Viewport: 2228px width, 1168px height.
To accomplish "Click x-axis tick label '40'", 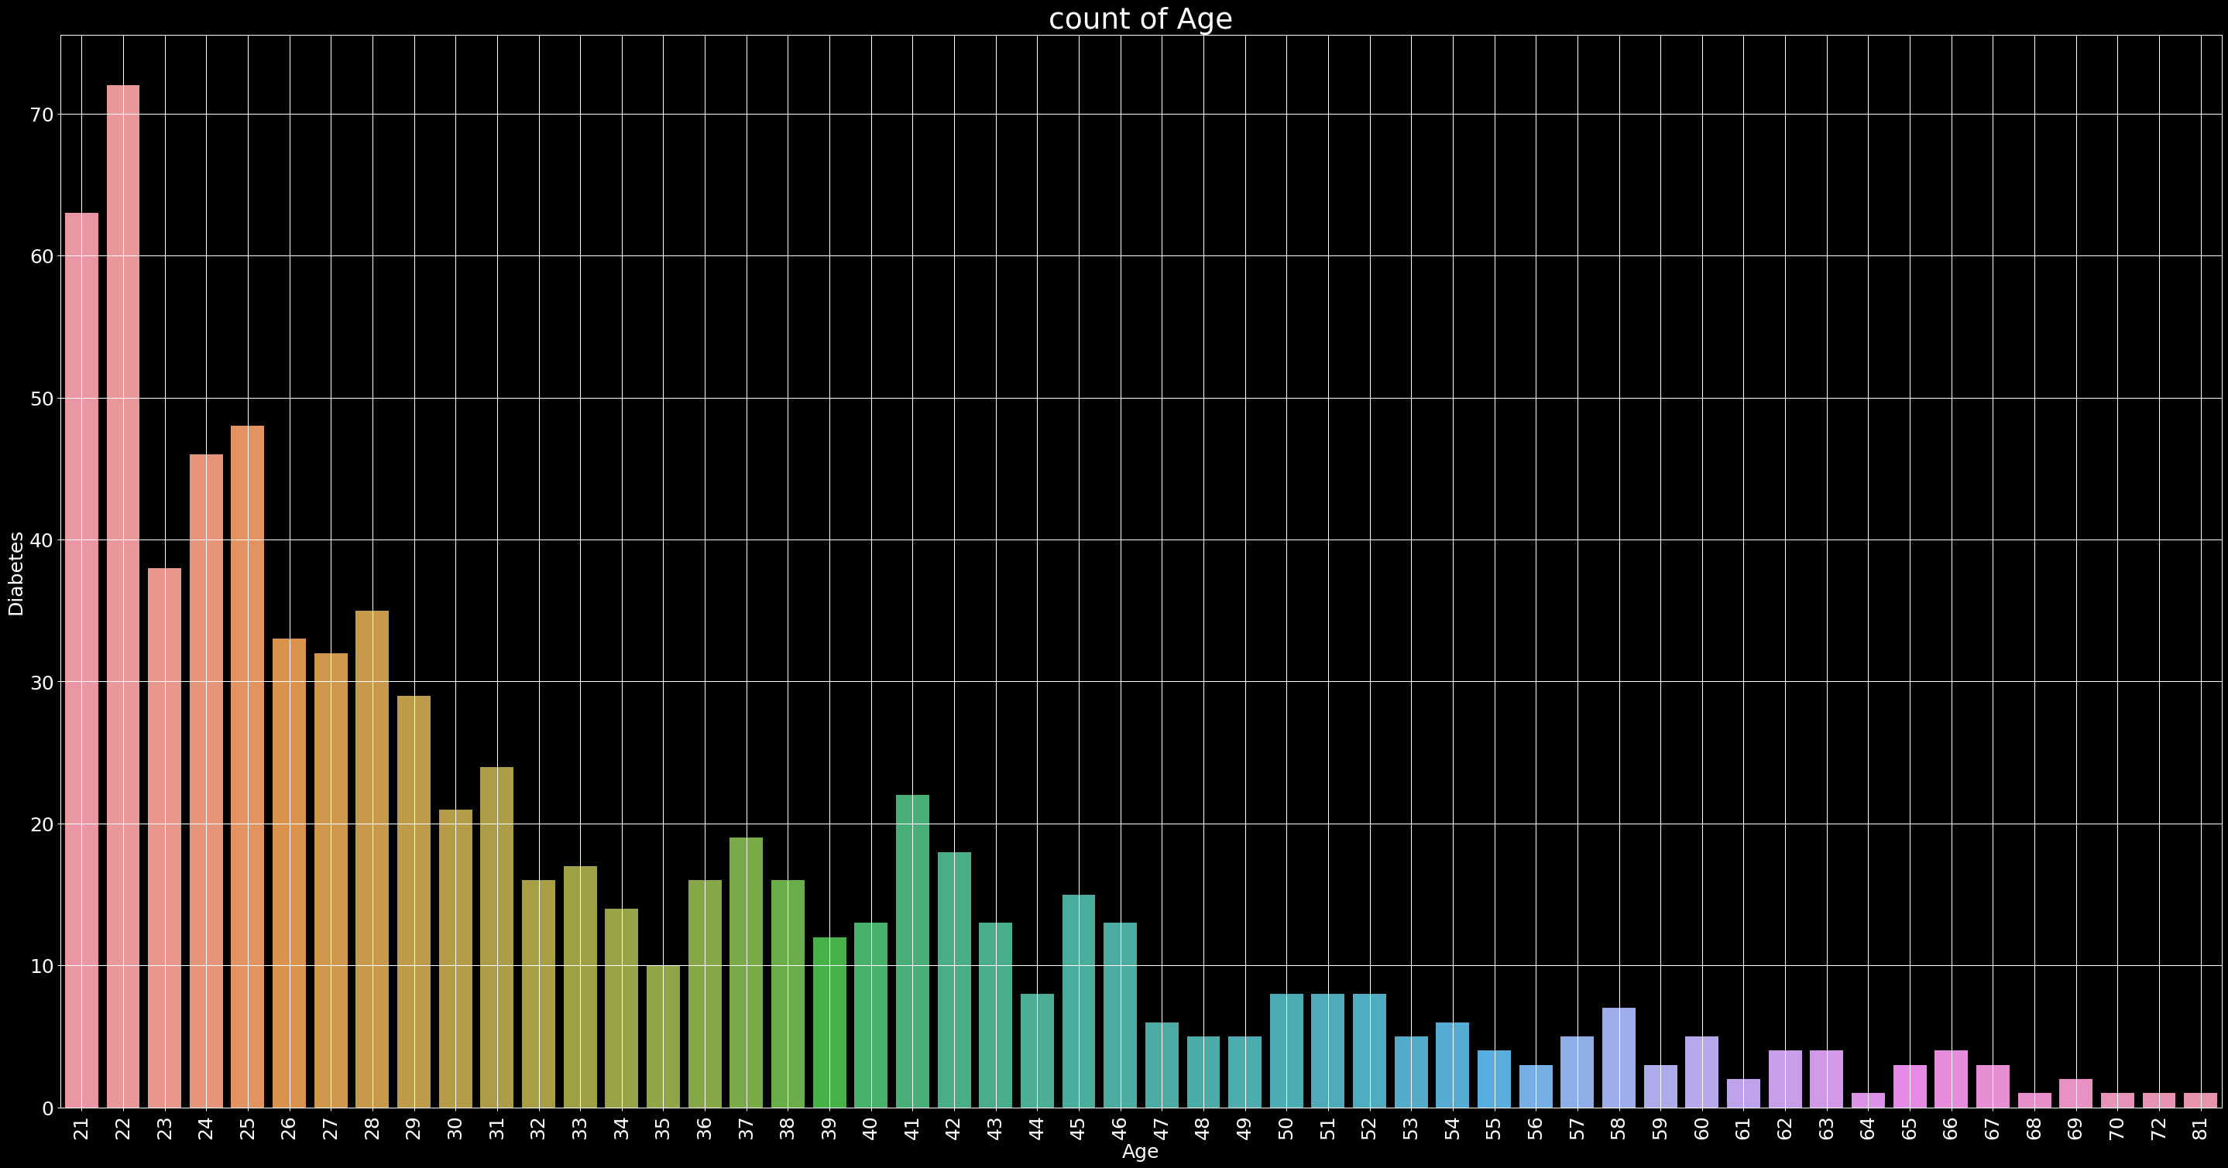I will point(870,1128).
